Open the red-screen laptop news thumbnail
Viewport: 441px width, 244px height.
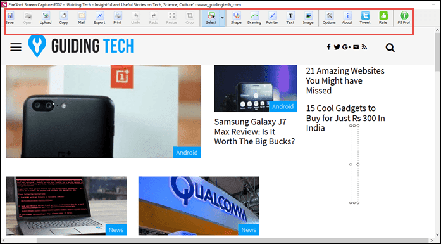(66, 206)
